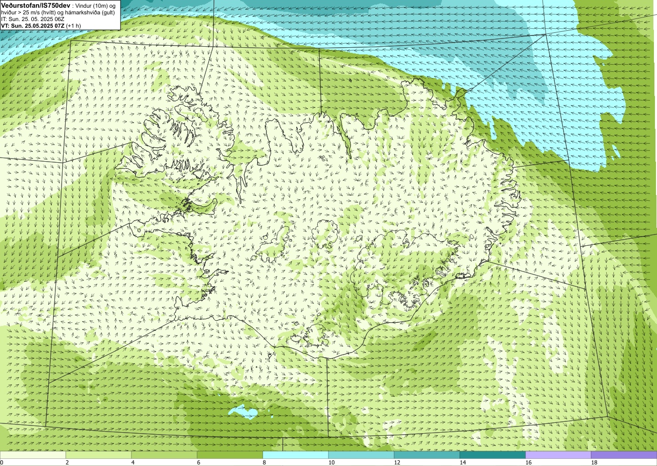The height and width of the screenshot is (466, 657).
Task: Click the legend tick label 16
Action: point(530,462)
